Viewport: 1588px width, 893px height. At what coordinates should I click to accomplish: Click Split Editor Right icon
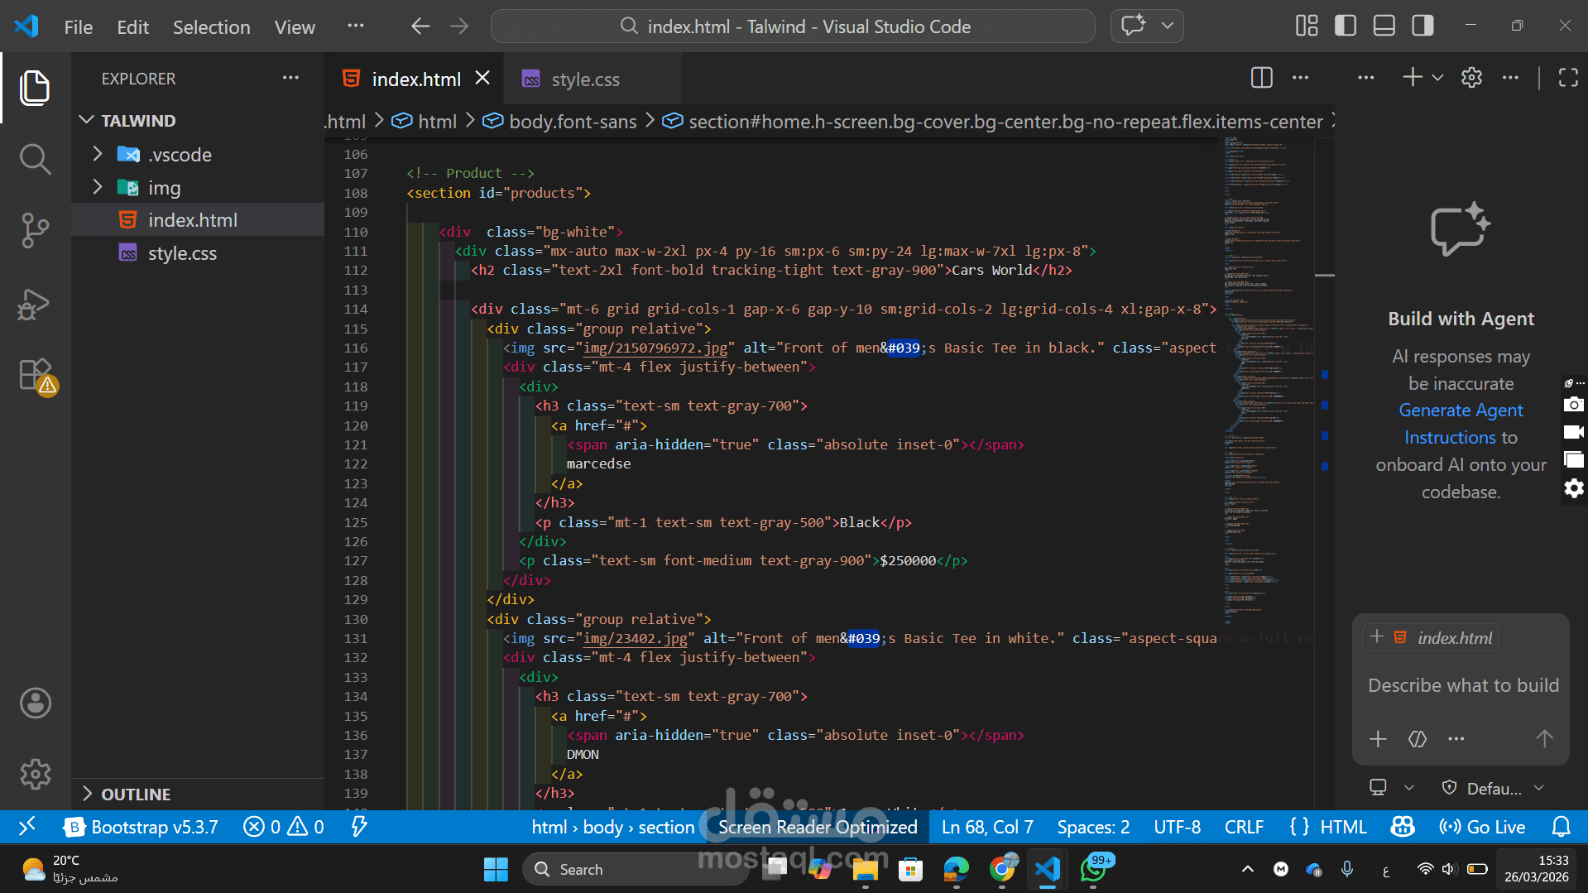[x=1261, y=78]
